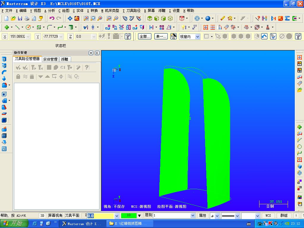Open the 文件 menu
The image size is (304, 228).
click(x=7, y=11)
